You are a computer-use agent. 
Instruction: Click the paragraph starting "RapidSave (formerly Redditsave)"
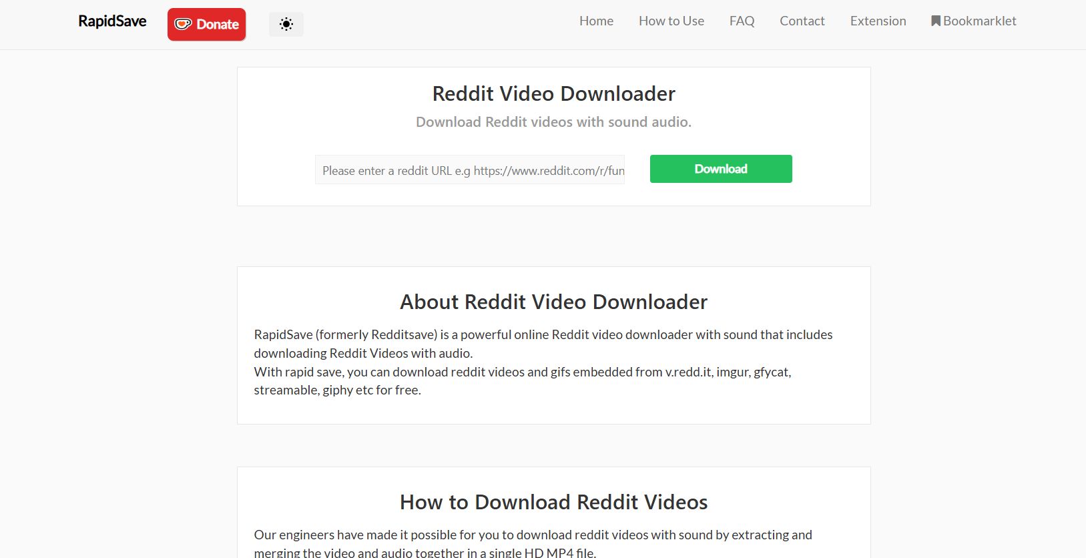pos(543,343)
